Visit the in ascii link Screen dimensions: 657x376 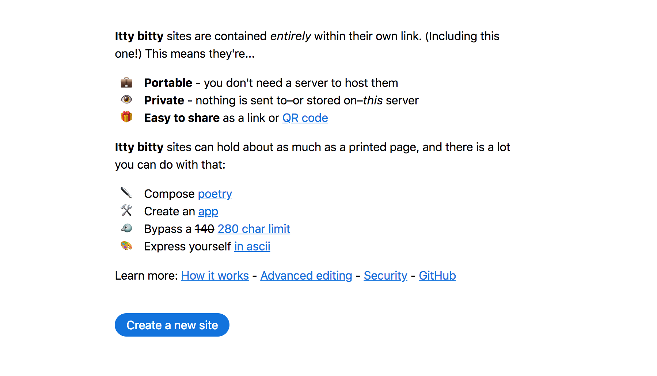252,246
